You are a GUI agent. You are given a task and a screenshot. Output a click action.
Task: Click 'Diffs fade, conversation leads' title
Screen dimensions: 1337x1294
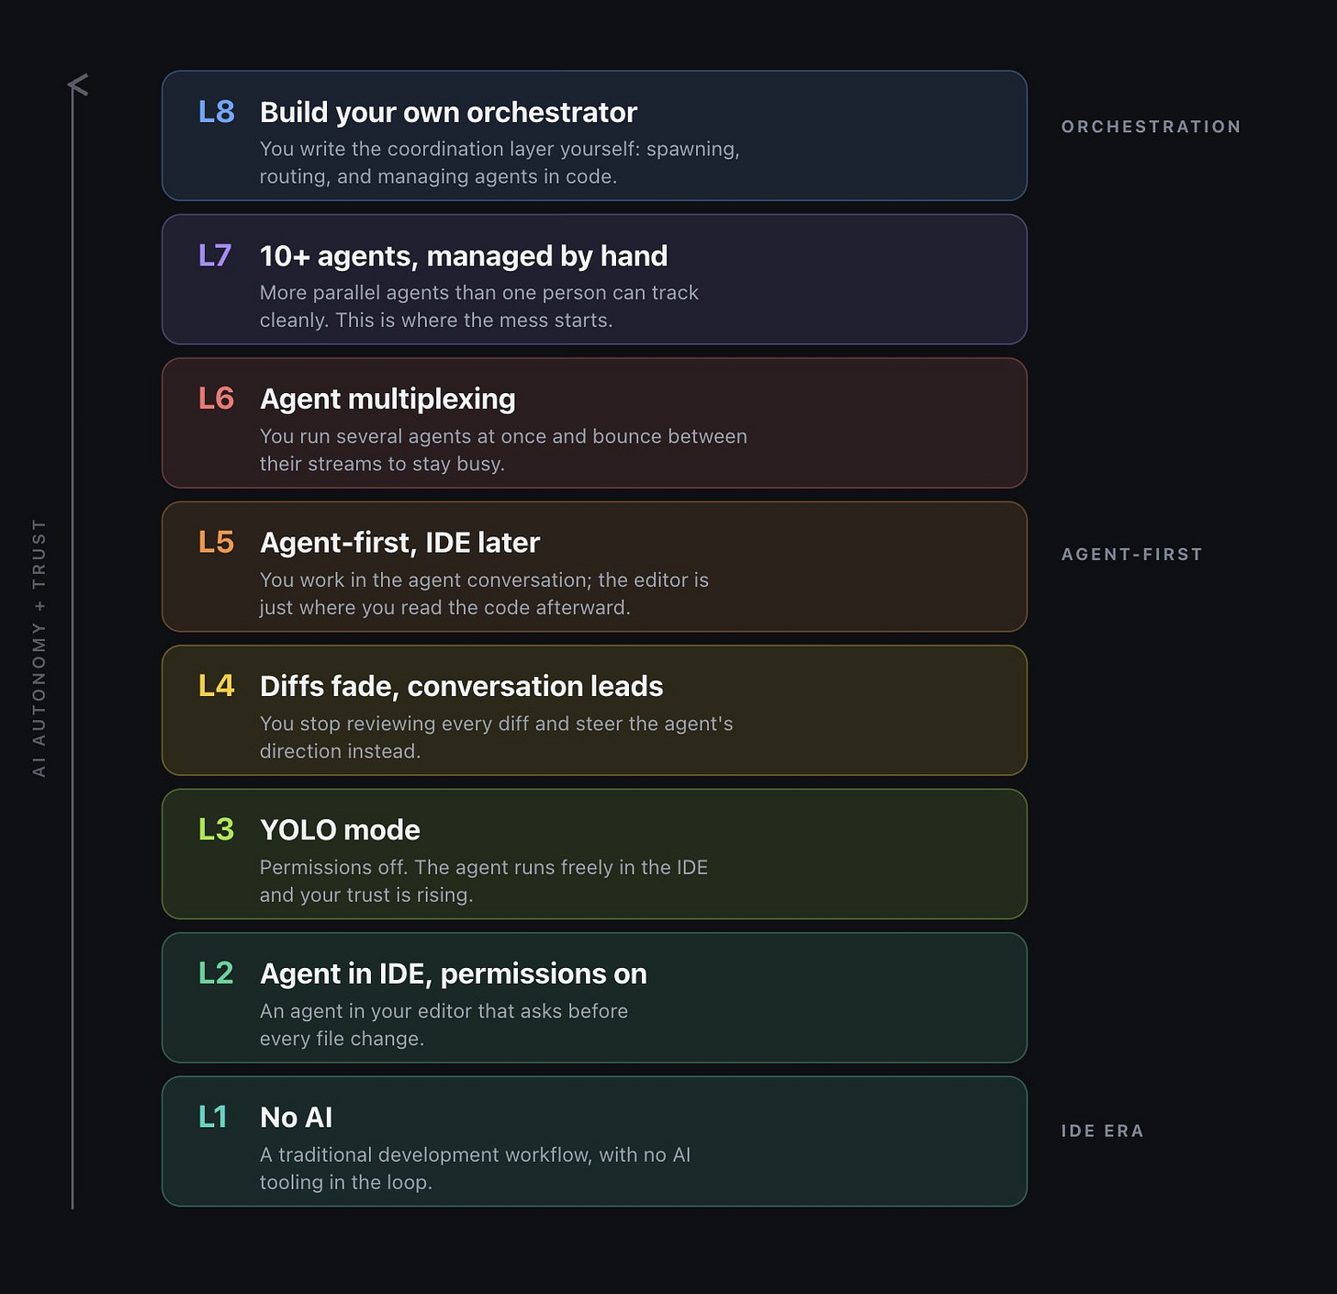click(x=461, y=686)
